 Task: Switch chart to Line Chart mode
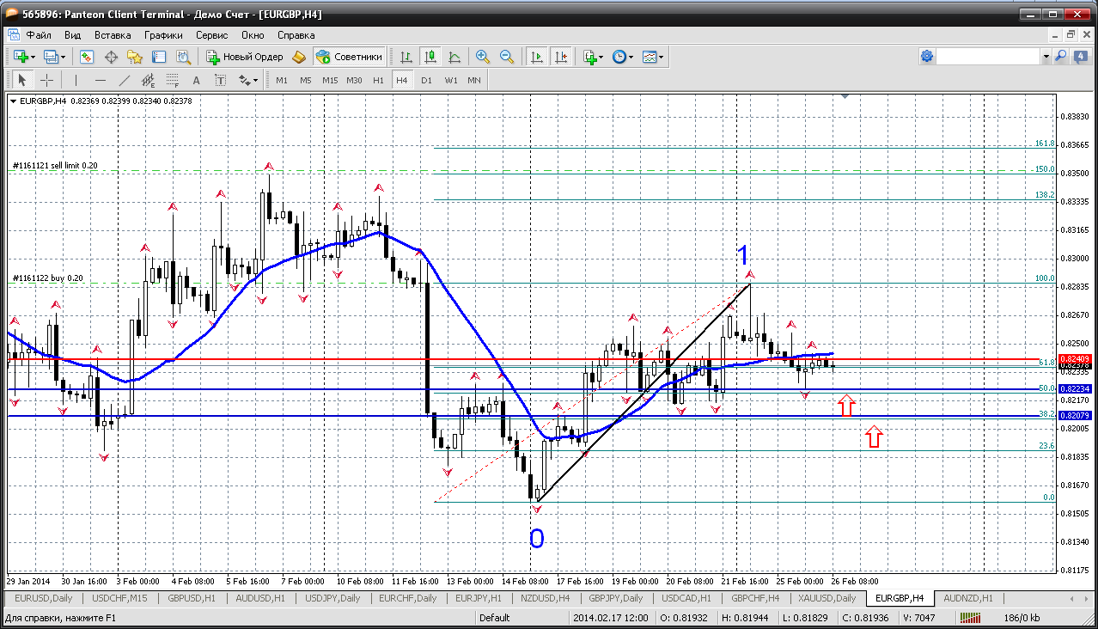[x=454, y=57]
